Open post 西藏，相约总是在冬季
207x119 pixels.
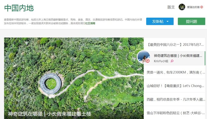coord(176,99)
